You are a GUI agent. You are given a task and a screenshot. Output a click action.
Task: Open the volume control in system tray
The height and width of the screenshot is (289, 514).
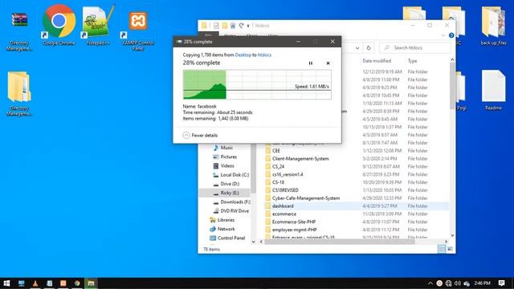tap(457, 283)
